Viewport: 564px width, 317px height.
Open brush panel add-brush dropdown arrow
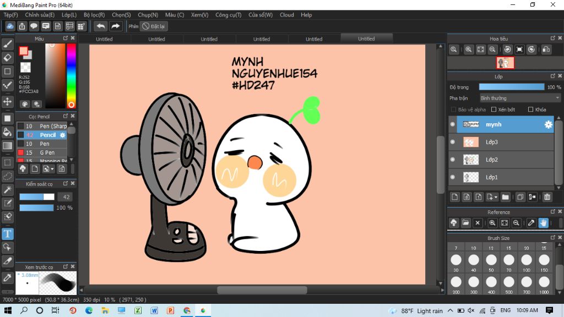click(x=52, y=169)
